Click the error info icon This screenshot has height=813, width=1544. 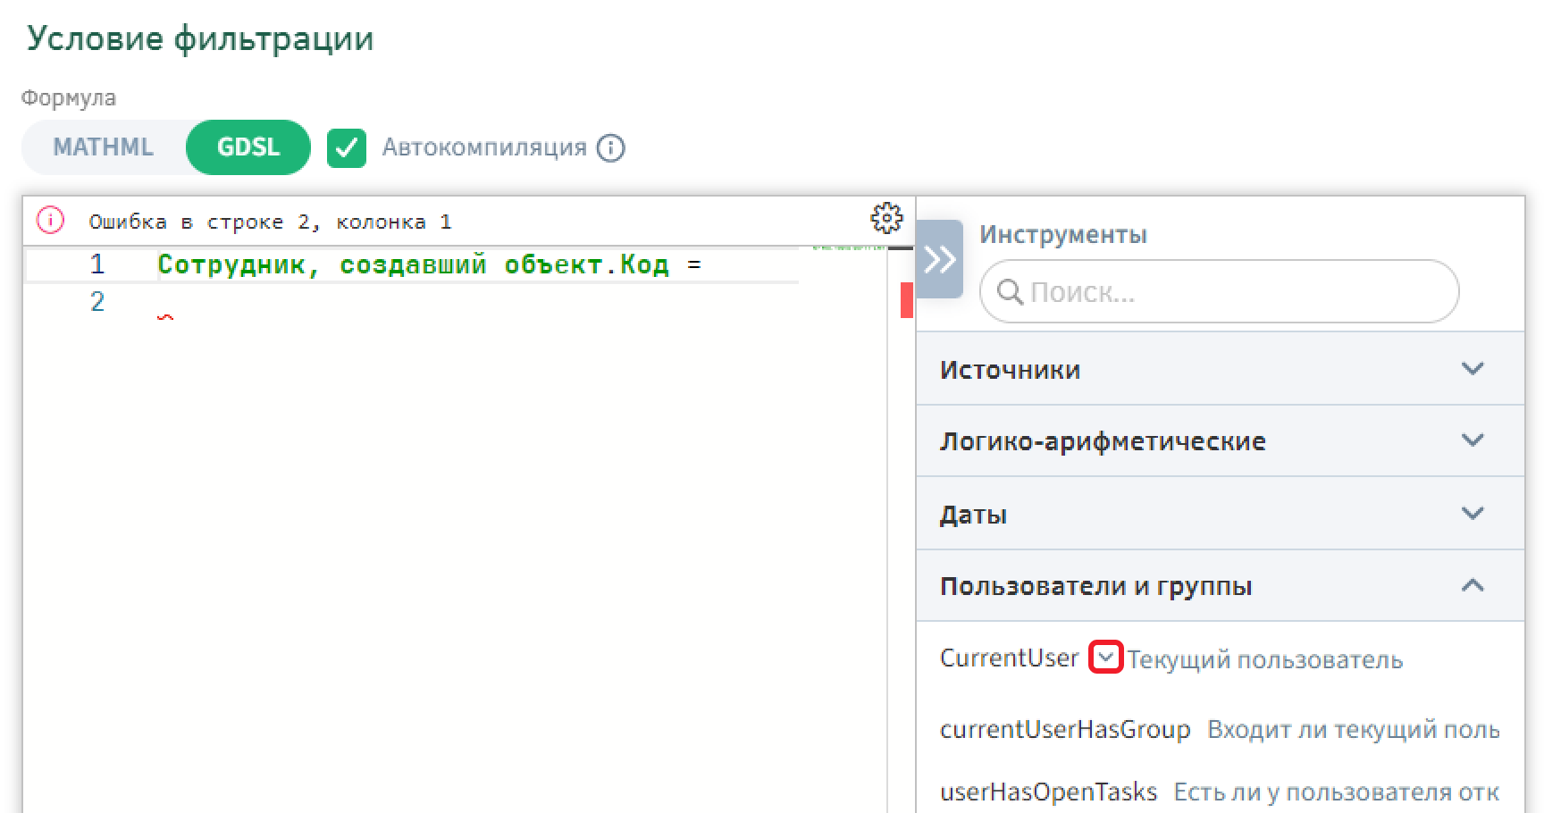(50, 220)
